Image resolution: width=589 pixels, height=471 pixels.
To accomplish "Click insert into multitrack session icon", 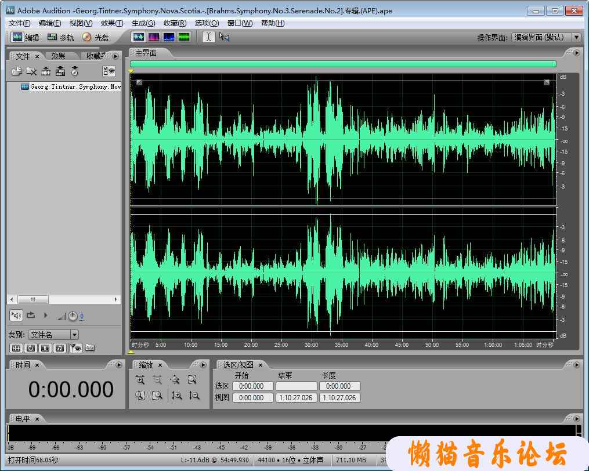I will point(60,71).
